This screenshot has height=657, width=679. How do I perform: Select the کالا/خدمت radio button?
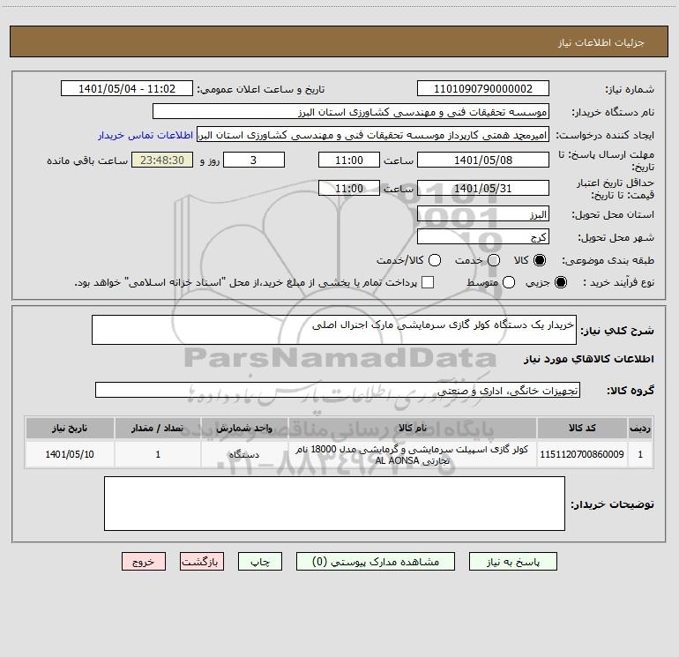(435, 260)
